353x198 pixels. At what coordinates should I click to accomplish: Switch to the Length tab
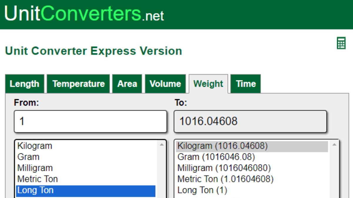(x=24, y=84)
